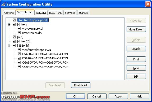Select the [driver32] section label

(24, 41)
